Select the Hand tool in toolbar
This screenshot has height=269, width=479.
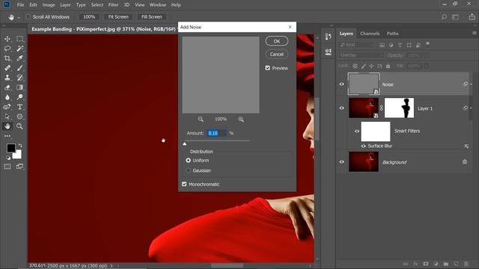(x=7, y=126)
